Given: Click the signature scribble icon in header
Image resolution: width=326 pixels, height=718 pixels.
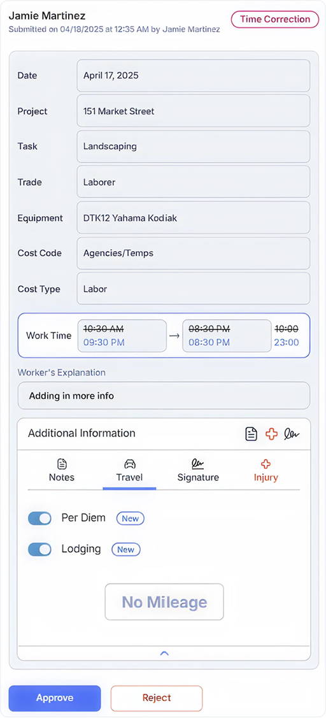Looking at the screenshot, I should (x=292, y=434).
